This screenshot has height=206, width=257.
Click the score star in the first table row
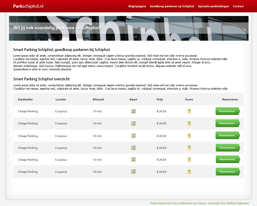189,111
